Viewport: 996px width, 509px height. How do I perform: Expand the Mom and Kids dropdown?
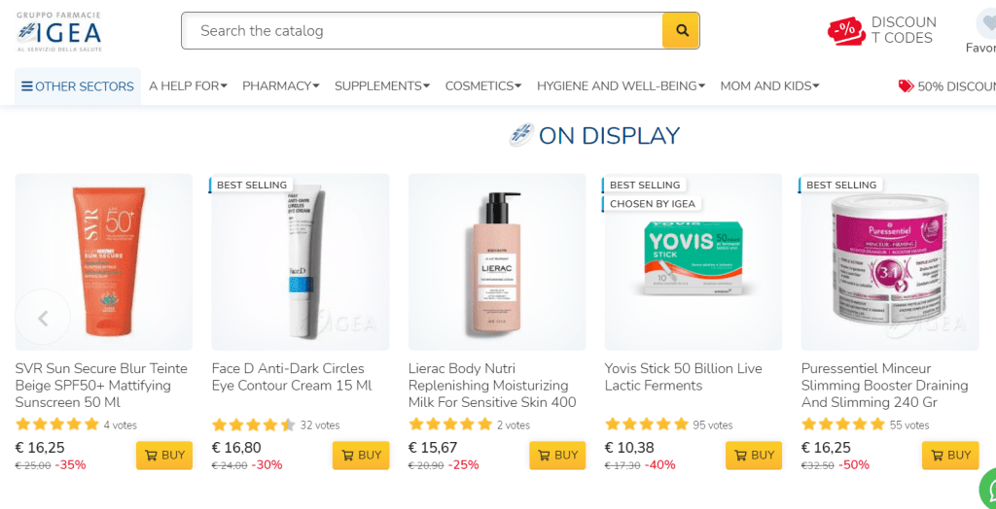pos(769,86)
